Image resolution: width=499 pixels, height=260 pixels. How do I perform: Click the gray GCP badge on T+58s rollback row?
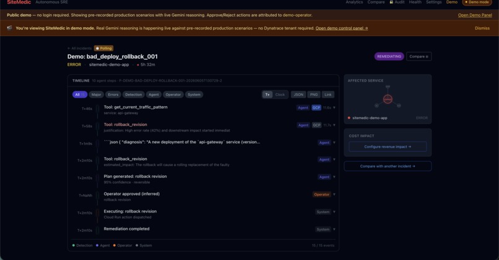pos(316,125)
